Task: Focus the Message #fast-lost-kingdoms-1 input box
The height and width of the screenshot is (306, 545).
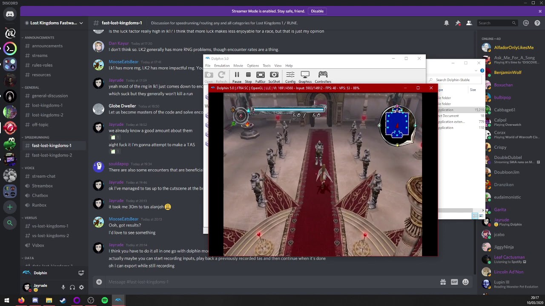Action: click(272, 282)
